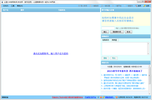Open 选项 options from the toolbar
152x100 pixels.
point(138,6)
